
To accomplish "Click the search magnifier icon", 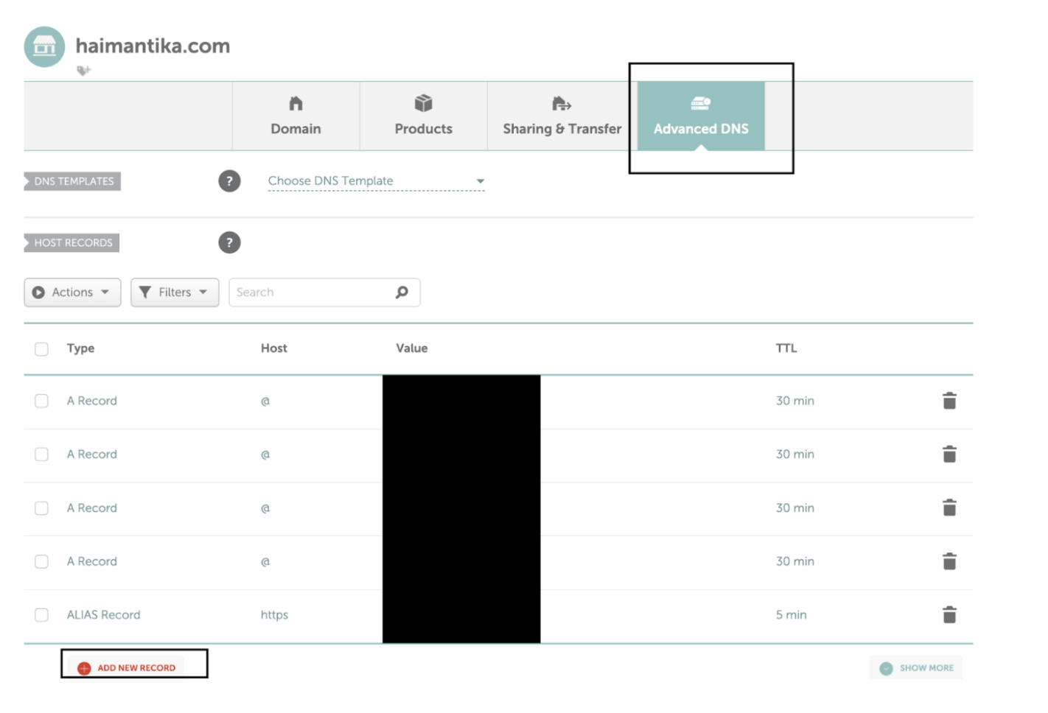I will [x=402, y=292].
